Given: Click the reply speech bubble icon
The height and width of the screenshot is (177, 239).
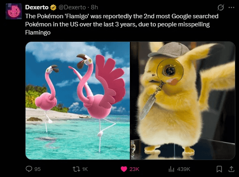Looking at the screenshot, I should click(x=29, y=169).
